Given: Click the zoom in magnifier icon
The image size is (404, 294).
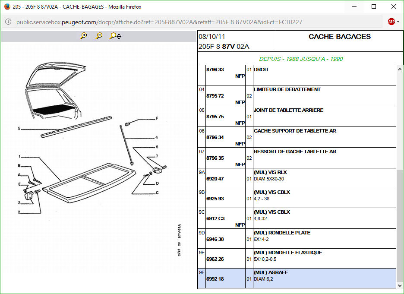Looking at the screenshot, I should click(83, 36).
